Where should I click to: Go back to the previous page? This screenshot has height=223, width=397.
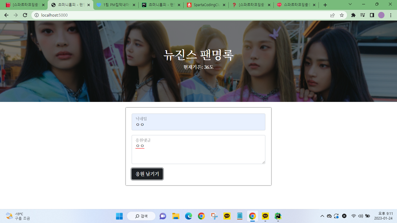tap(6, 15)
